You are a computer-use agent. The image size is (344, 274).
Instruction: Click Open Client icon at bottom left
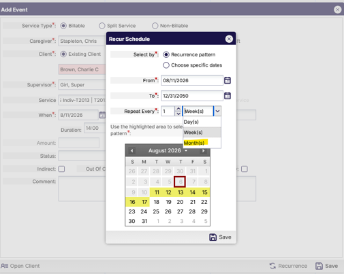coord(5,266)
